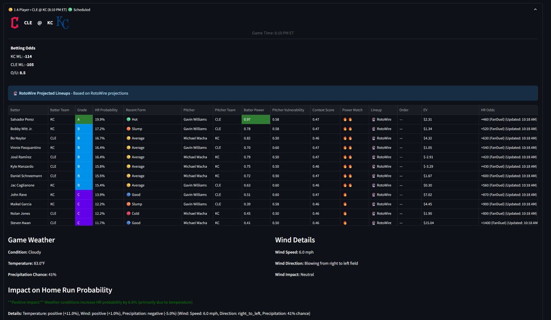Sort by Recent Form column header
This screenshot has height=320, width=551.
152,110
